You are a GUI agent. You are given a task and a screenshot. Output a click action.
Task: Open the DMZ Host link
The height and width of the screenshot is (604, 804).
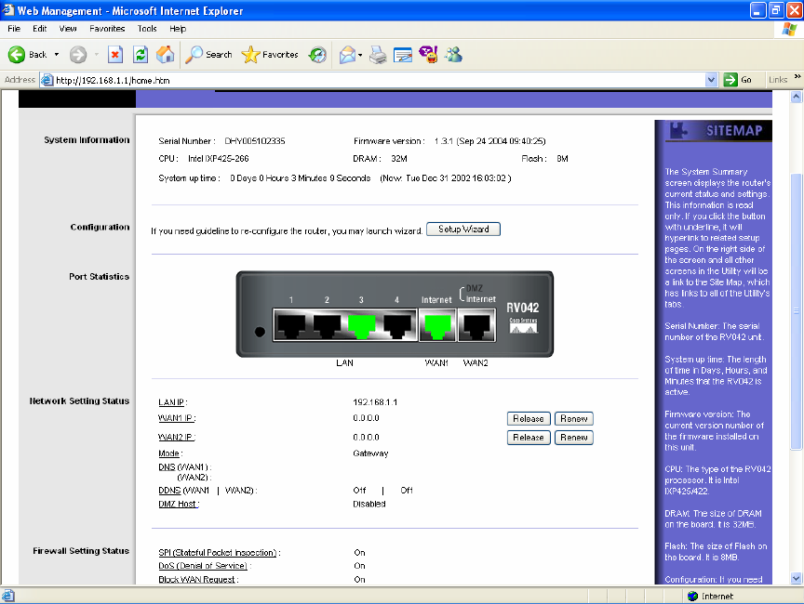pos(178,504)
